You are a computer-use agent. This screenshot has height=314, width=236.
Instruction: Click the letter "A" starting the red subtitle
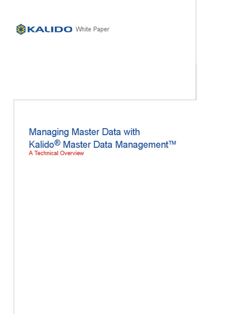[x=31, y=153]
